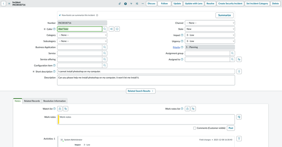Click the lightbulb suggestion icon beside Short description
The height and width of the screenshot is (147, 282).
point(239,71)
